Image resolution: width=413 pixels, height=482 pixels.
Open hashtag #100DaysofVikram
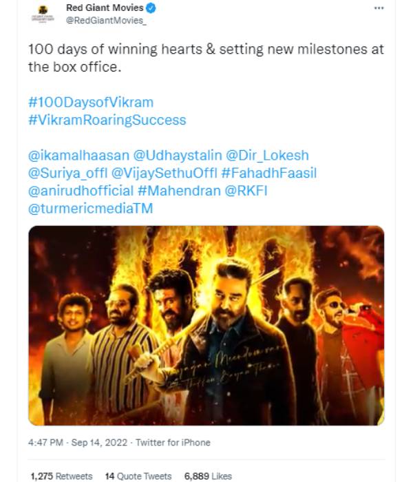pyautogui.click(x=91, y=102)
